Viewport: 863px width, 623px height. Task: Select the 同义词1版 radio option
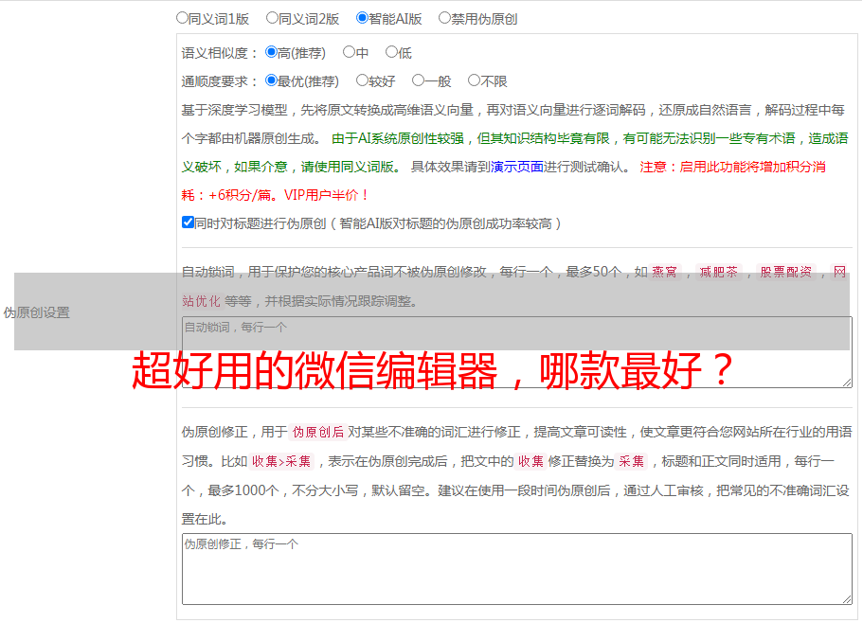click(183, 18)
